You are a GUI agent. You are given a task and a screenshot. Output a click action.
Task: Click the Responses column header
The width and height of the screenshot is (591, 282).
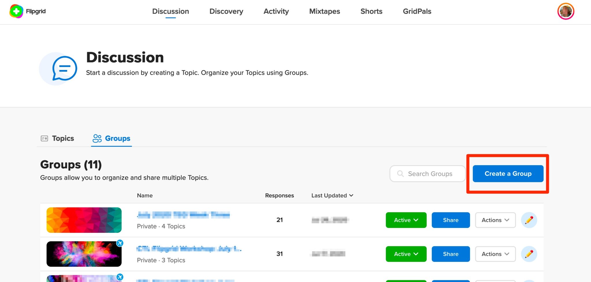(x=279, y=195)
